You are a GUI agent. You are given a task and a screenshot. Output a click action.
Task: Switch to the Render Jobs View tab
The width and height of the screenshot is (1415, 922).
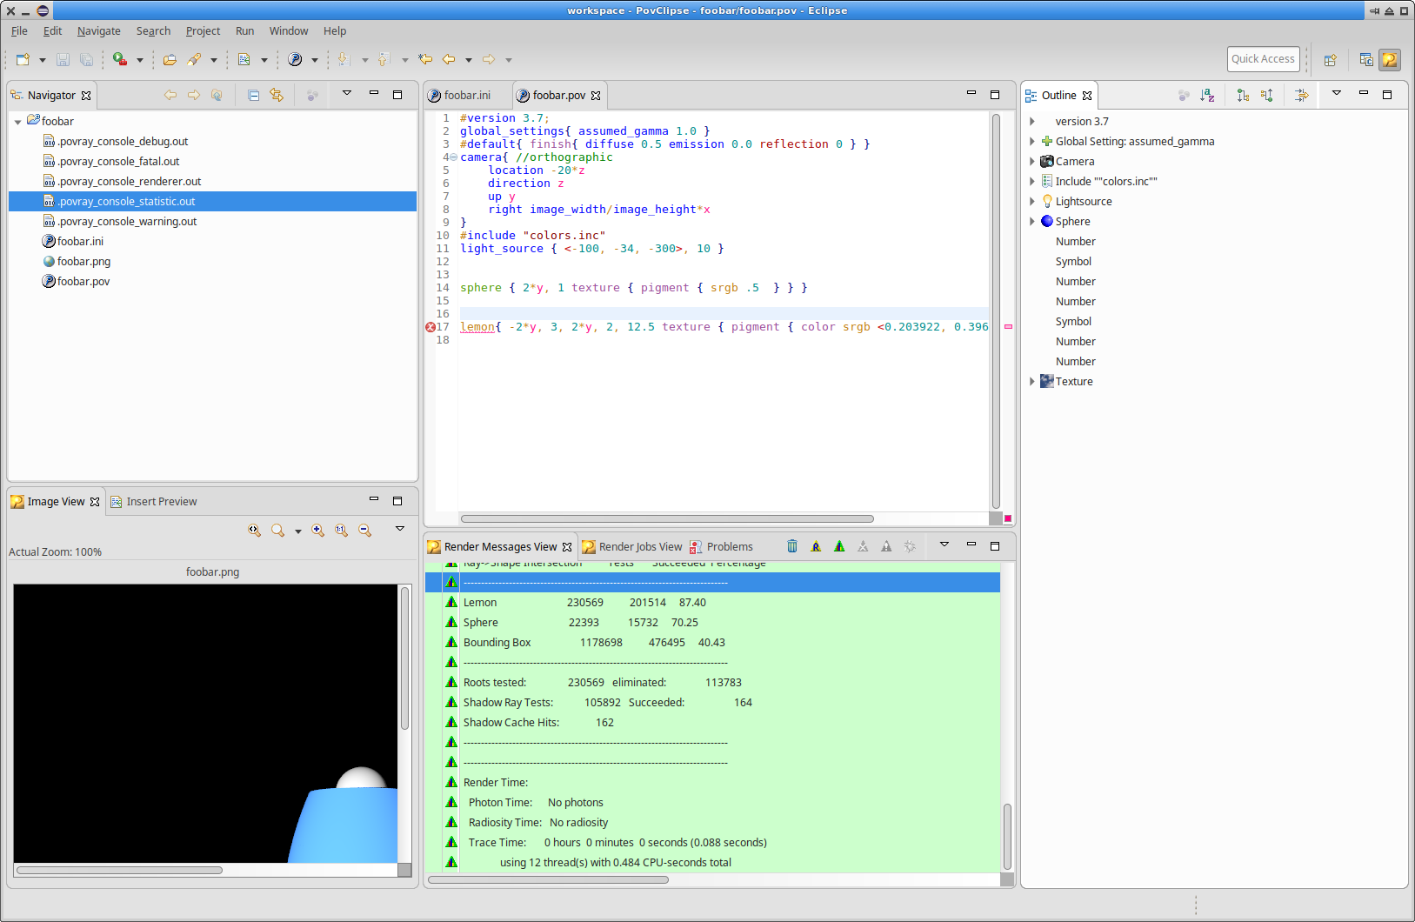[639, 547]
